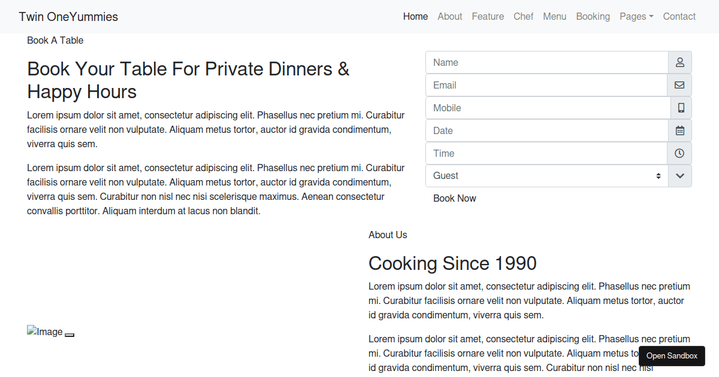Open the About nav link
Viewport: 719px width, 377px height.
[450, 17]
